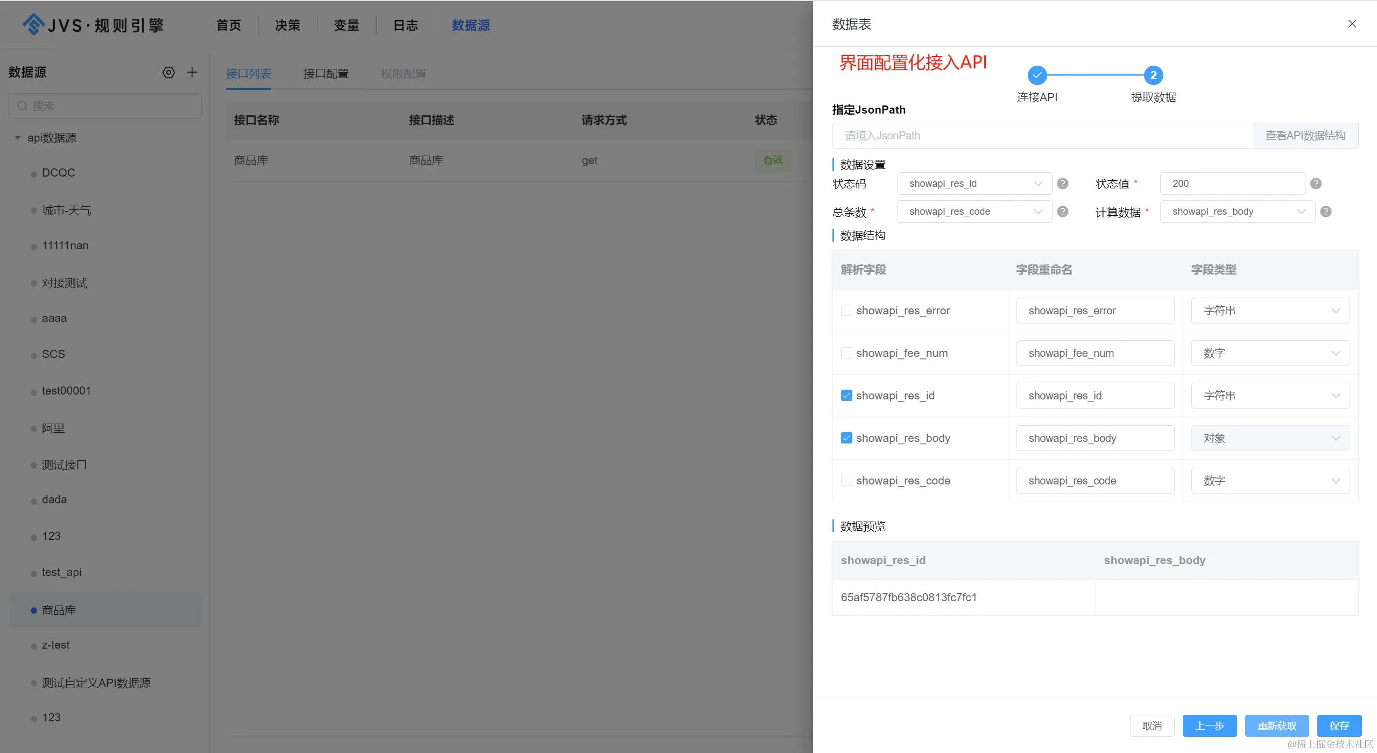Click 查看API数据结构 button
Image resolution: width=1377 pixels, height=753 pixels.
(x=1304, y=136)
